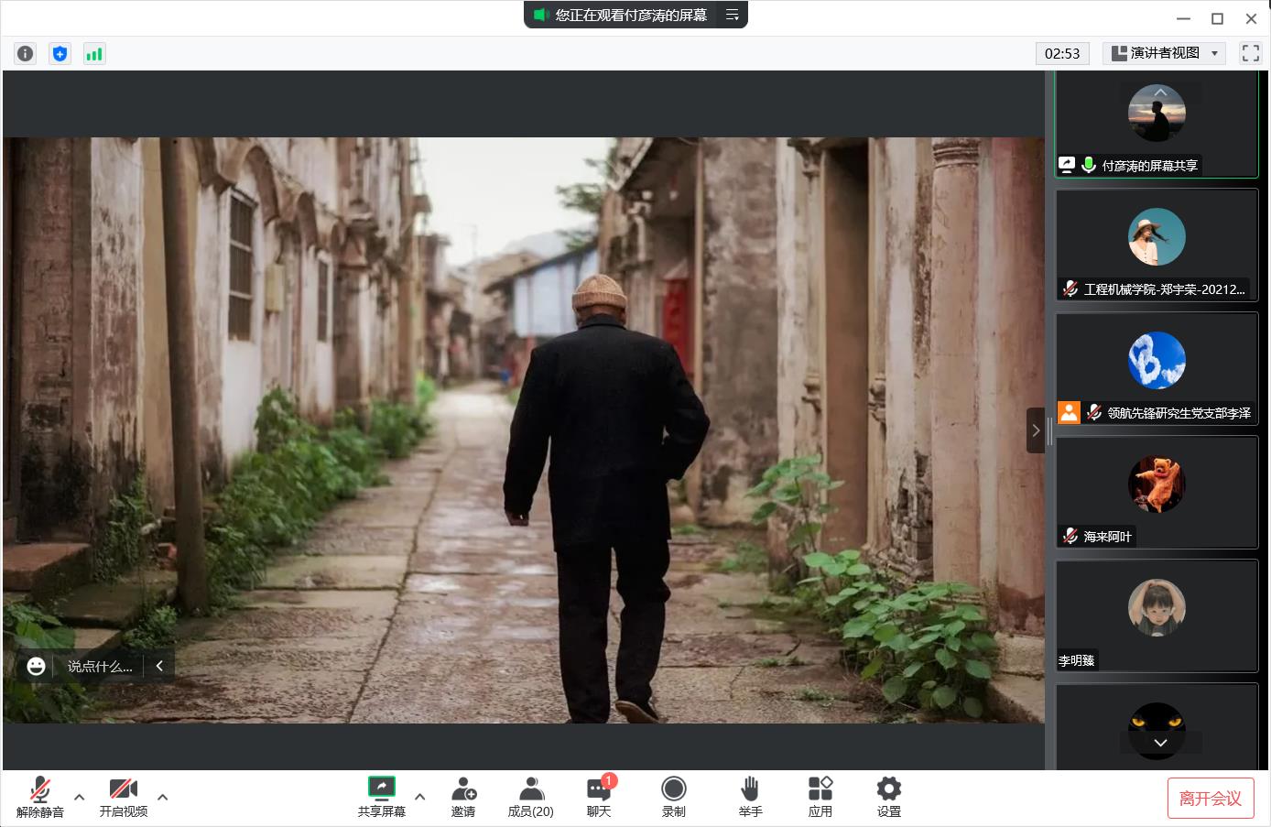Screen dimensions: 1271x827
Task: Click the red Leave Meeting button
Action: 1210,798
